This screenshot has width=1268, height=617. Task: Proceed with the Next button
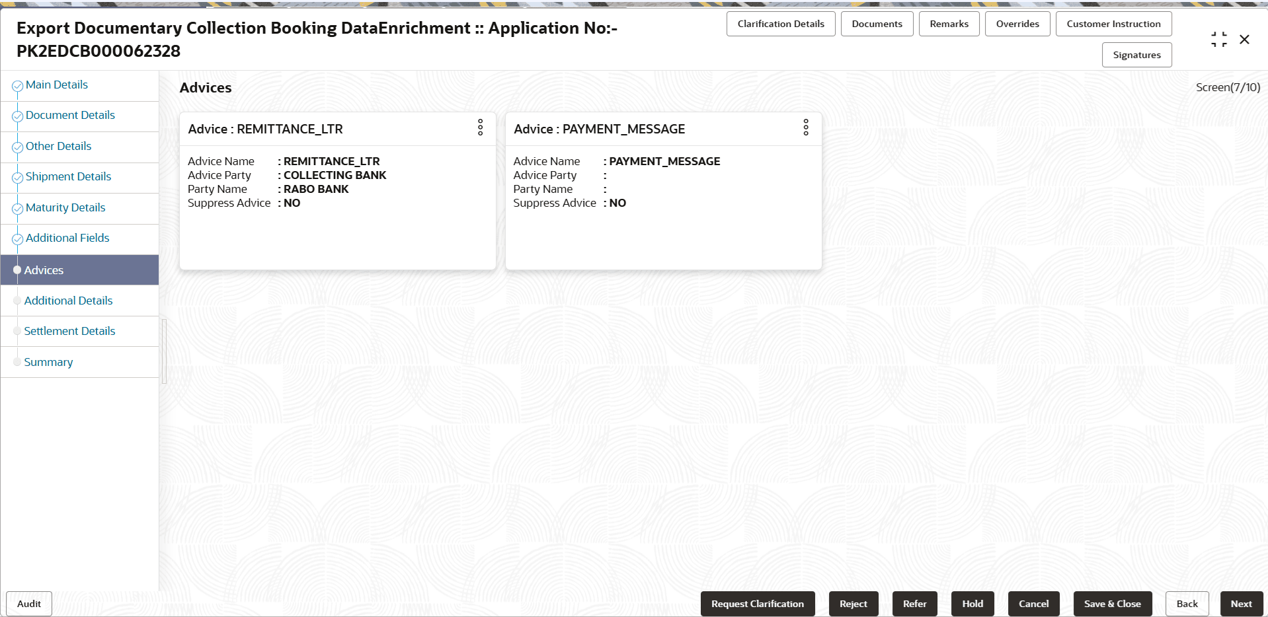1242,604
